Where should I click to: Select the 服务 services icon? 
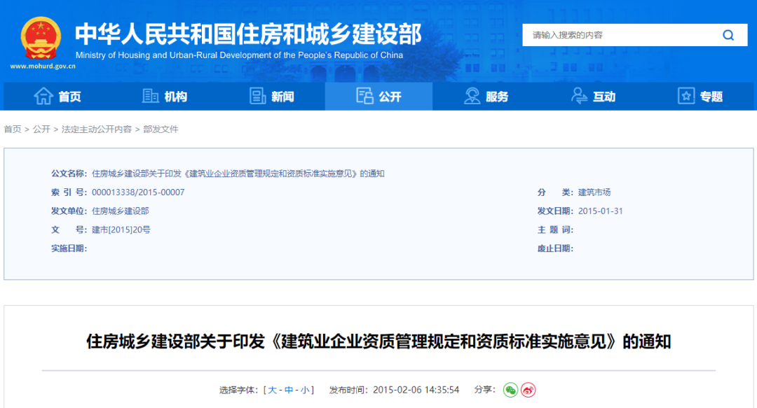pyautogui.click(x=471, y=96)
